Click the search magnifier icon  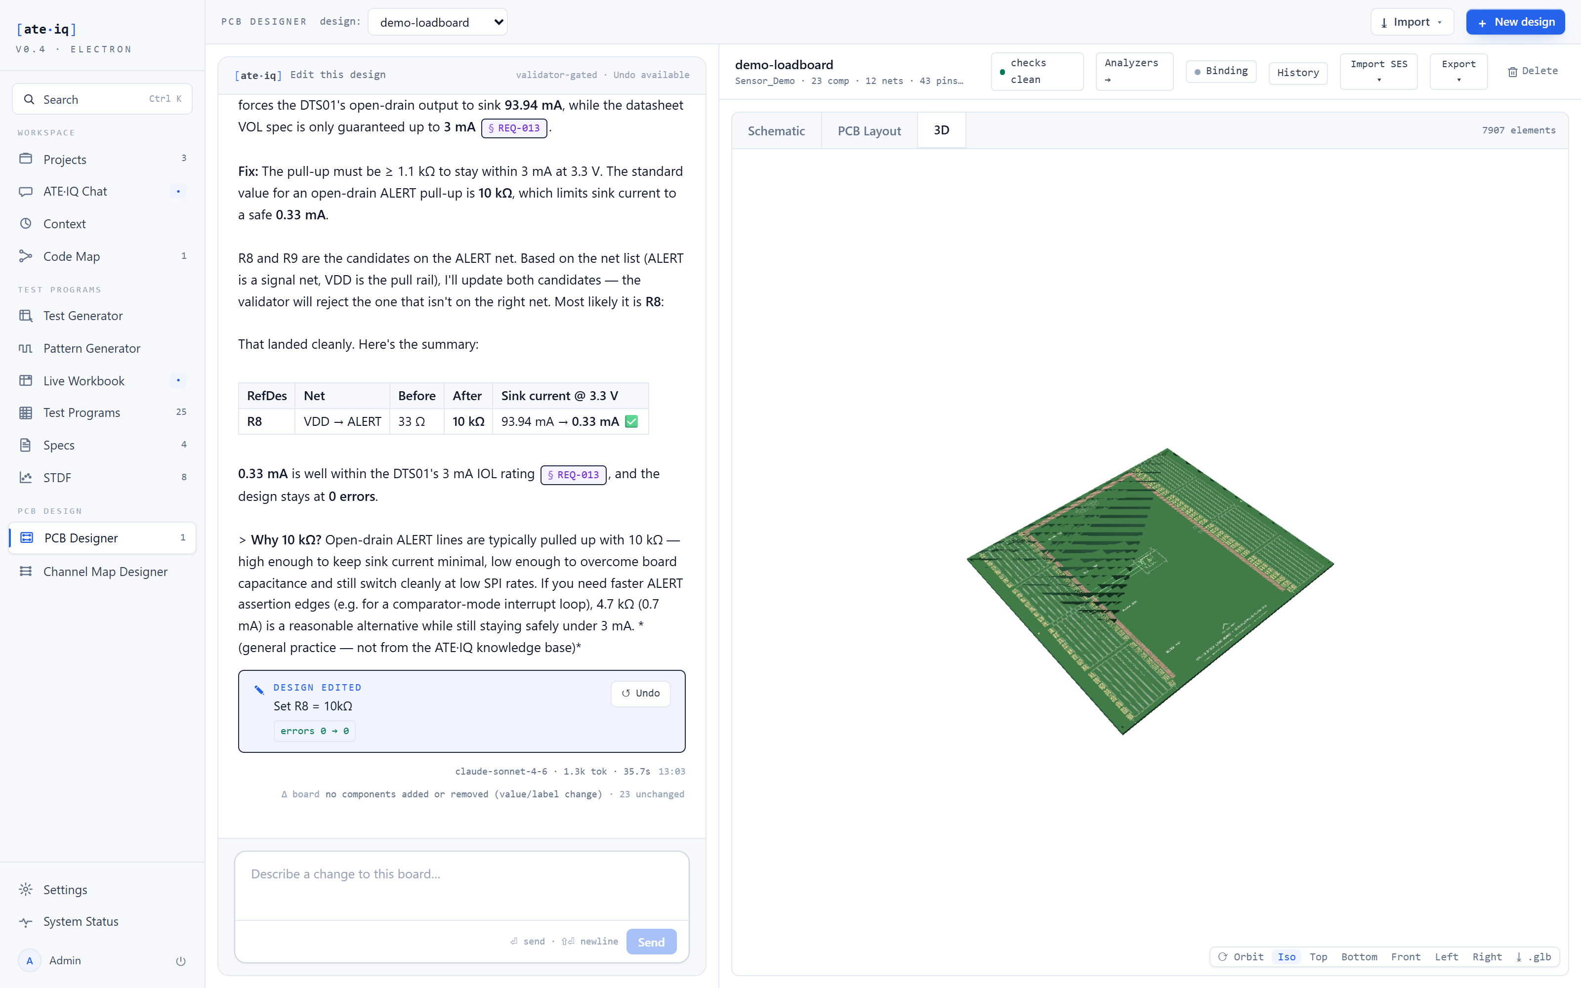point(29,99)
